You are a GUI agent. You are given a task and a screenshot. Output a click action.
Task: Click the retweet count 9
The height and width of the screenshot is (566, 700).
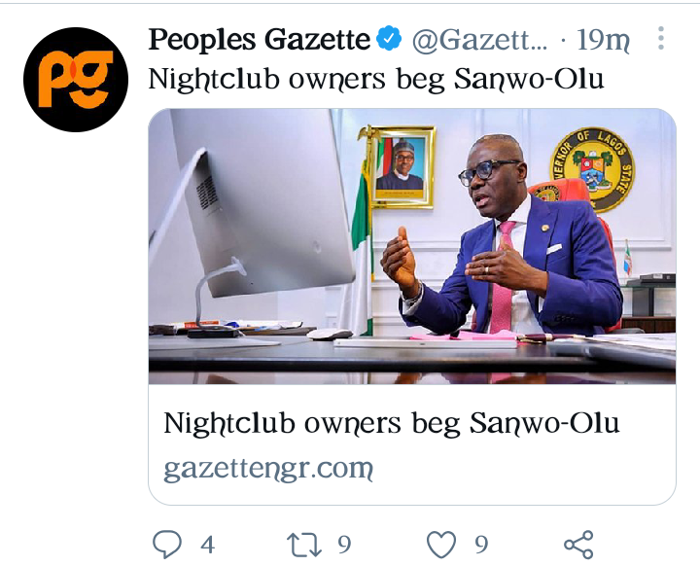[x=344, y=544]
